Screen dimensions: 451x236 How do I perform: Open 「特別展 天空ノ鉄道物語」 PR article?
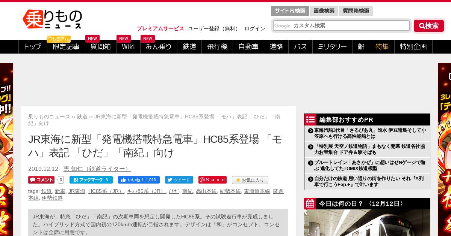(370, 149)
